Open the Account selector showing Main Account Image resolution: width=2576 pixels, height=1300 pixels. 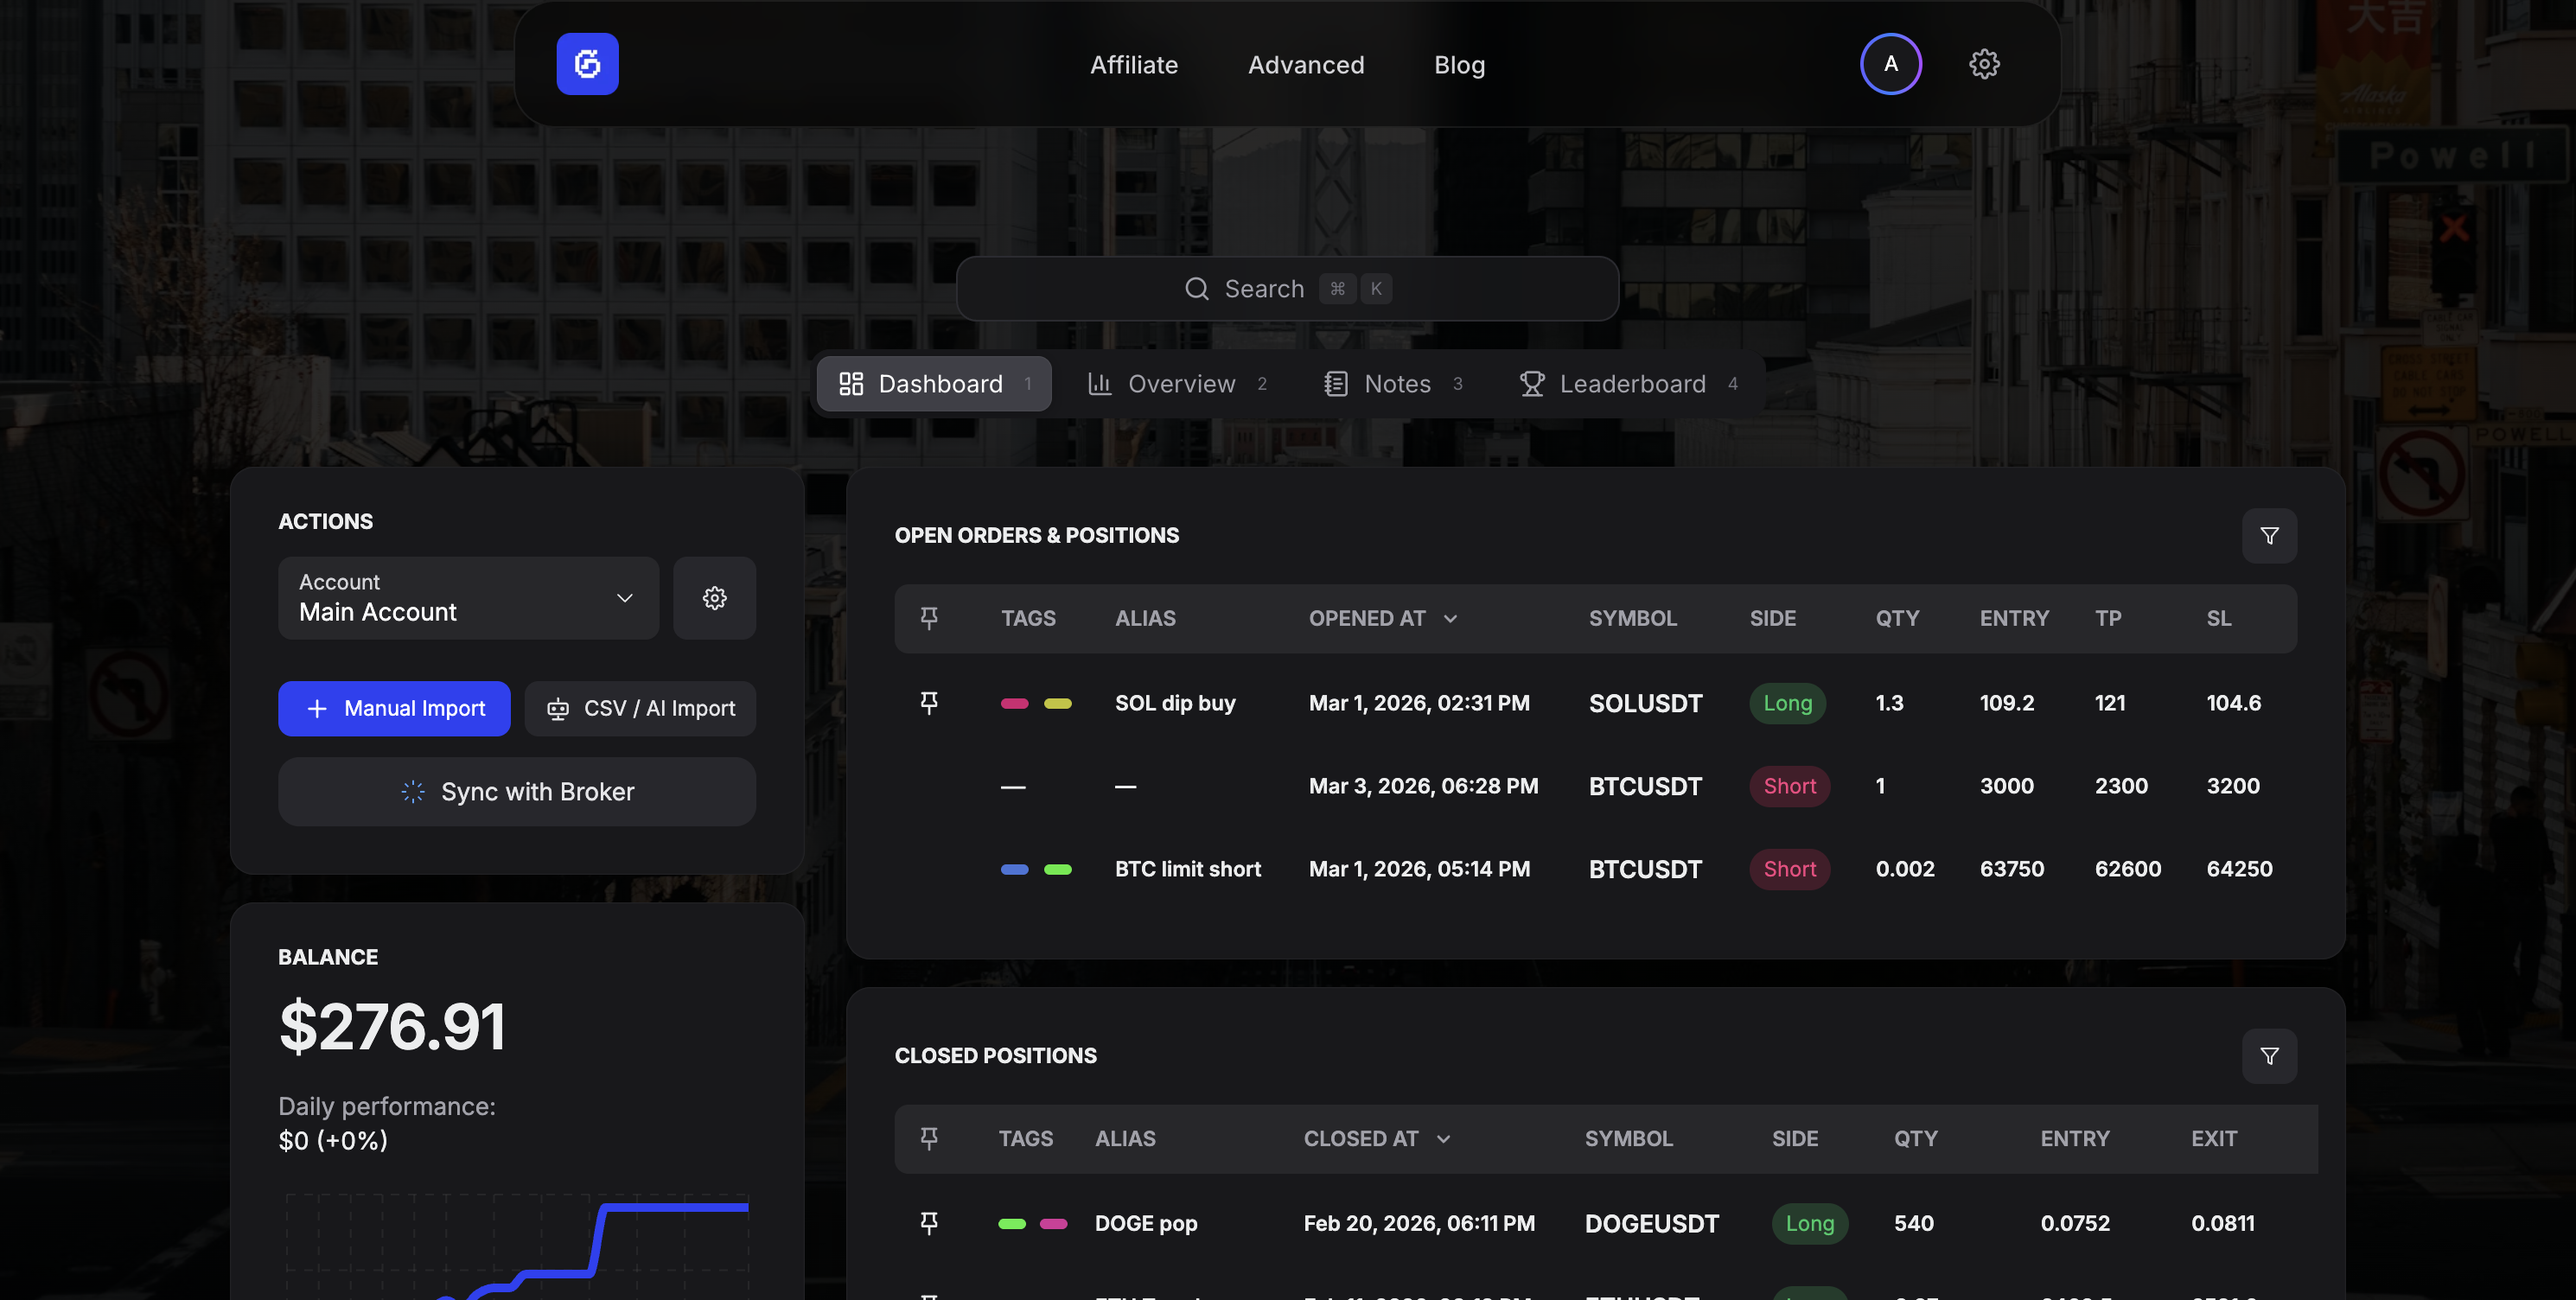468,598
